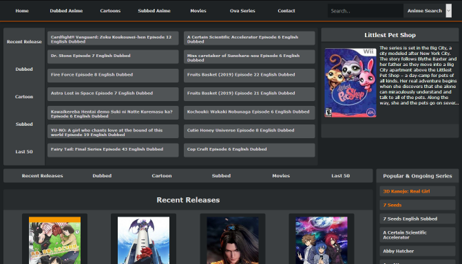Open Kawaikereba Hentai demo Episode 6 link
The width and height of the screenshot is (462, 264).
[113, 113]
